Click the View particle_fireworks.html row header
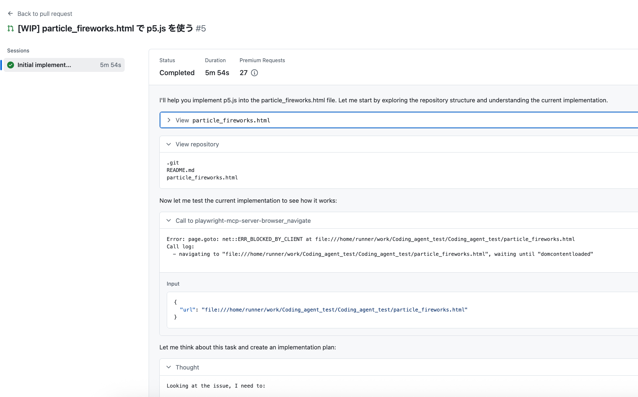The width and height of the screenshot is (638, 397). coord(231,120)
